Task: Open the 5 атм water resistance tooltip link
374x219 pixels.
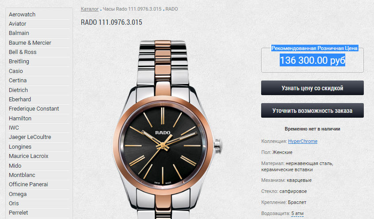Action: tap(297, 214)
